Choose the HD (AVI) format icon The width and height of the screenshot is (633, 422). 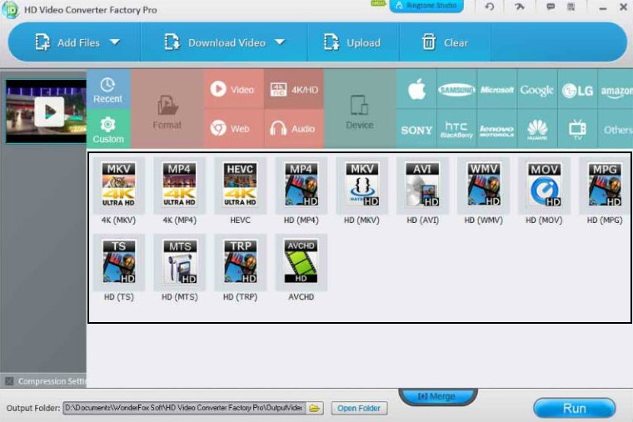(x=422, y=185)
